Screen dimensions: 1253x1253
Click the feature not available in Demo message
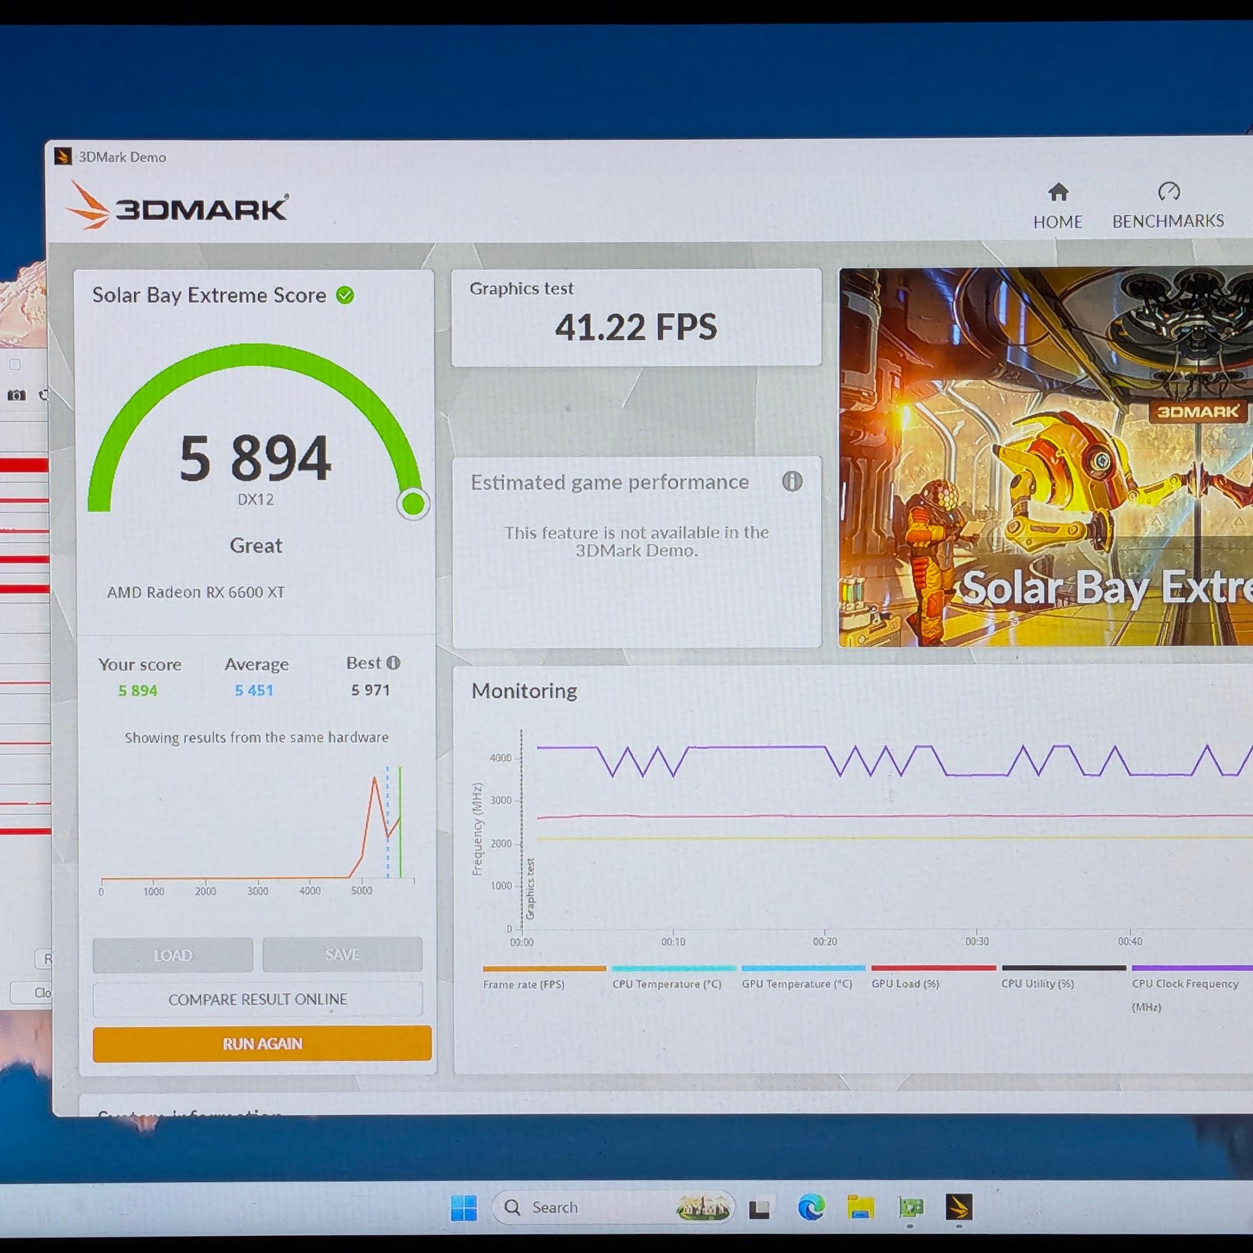tap(637, 541)
